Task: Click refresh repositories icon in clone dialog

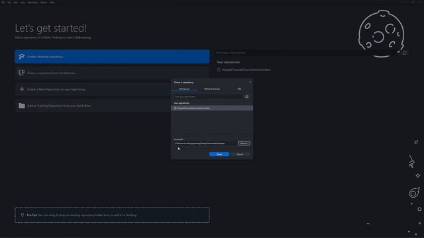Action: pyautogui.click(x=246, y=97)
